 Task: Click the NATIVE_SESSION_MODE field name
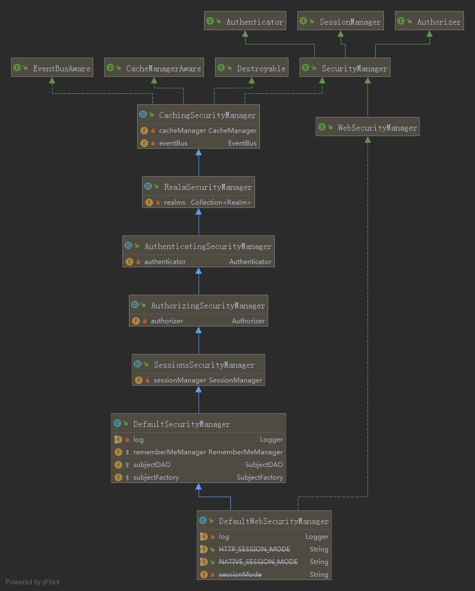[x=258, y=562]
